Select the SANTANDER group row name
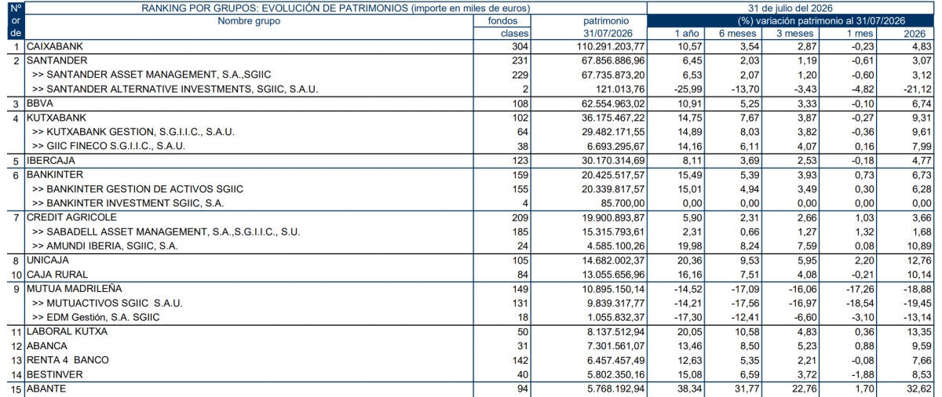 pos(57,60)
